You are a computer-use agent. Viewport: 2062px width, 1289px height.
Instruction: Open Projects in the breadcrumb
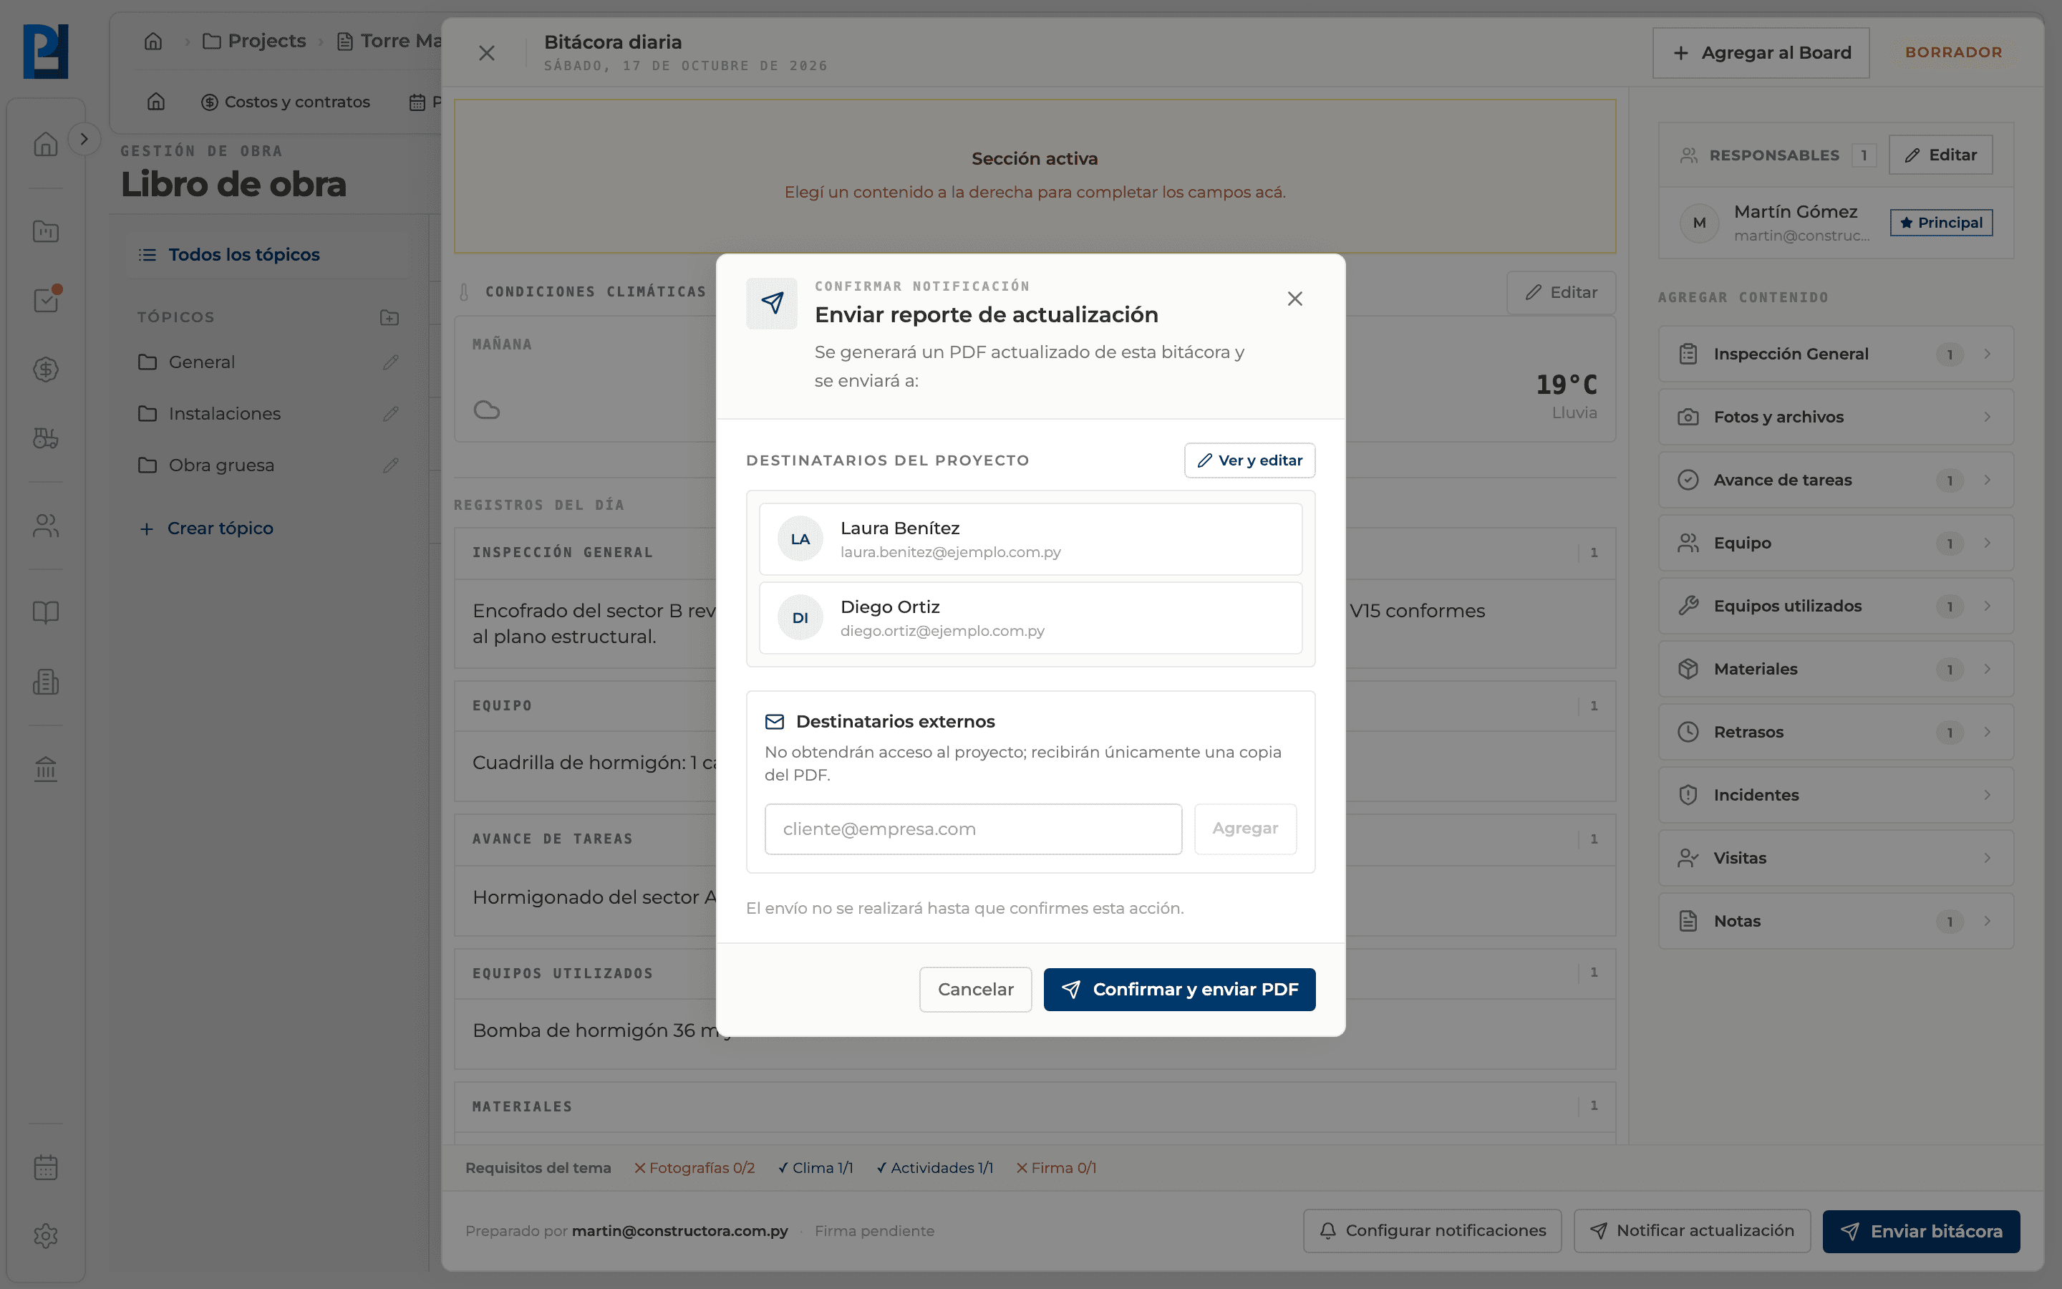pos(254,41)
